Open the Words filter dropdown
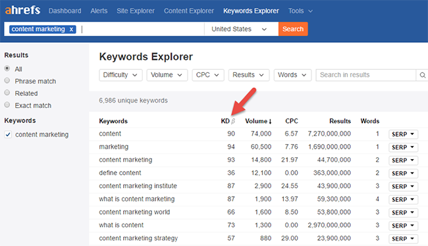The image size is (428, 246). pos(292,75)
